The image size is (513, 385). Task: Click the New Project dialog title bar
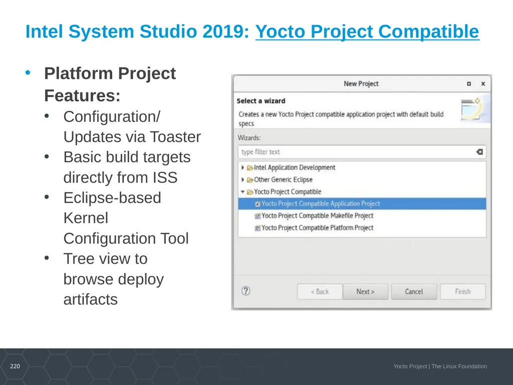tap(361, 84)
